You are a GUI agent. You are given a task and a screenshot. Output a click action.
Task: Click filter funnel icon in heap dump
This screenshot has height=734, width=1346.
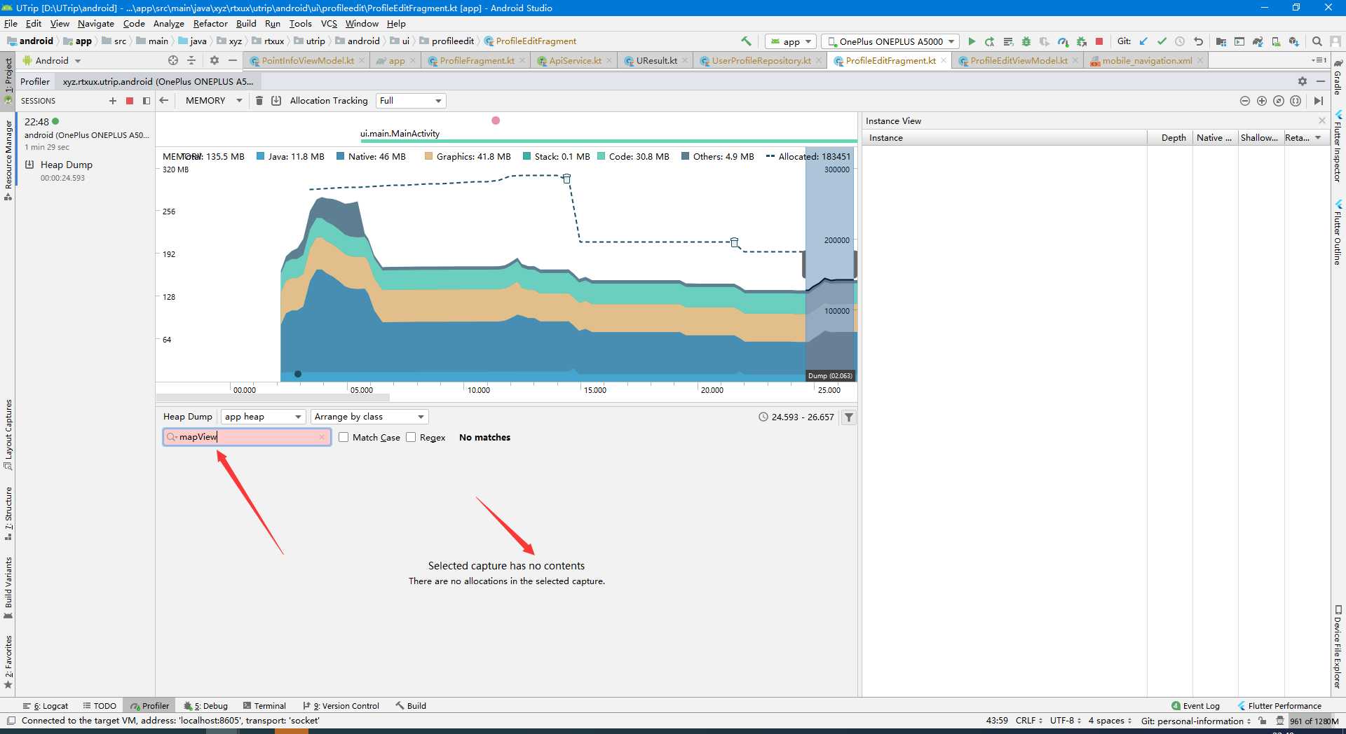point(849,417)
